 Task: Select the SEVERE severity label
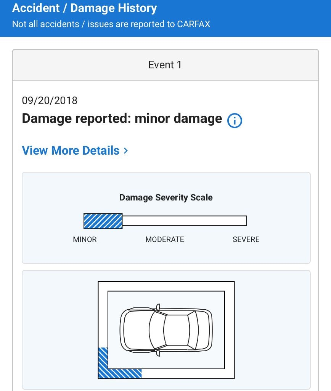coord(246,239)
